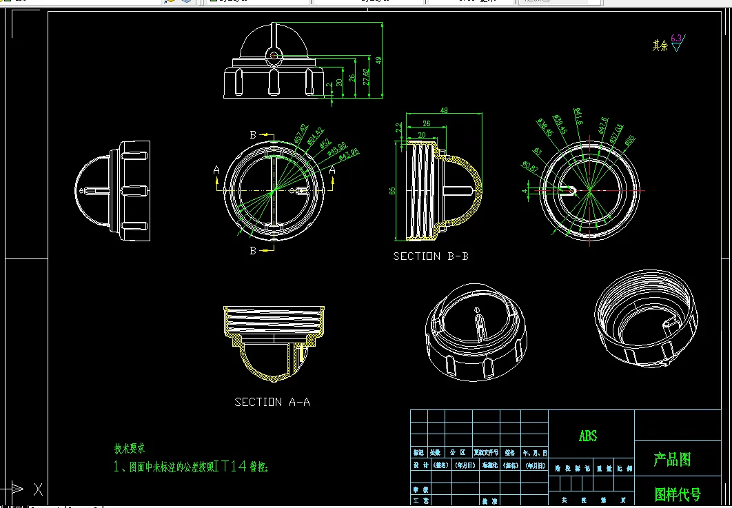Select the IT14 tolerance note line
The image size is (732, 508).
(191, 466)
